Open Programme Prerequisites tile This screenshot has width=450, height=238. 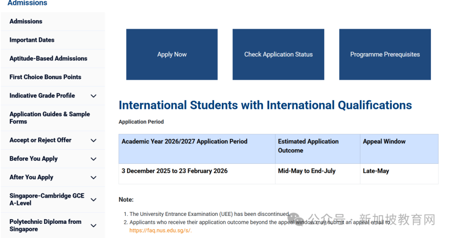[x=385, y=54]
